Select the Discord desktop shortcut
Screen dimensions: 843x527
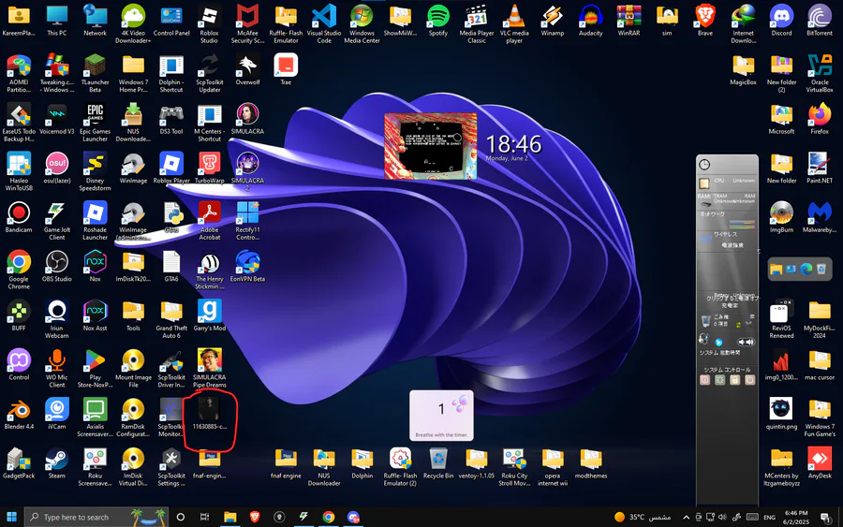tap(781, 21)
